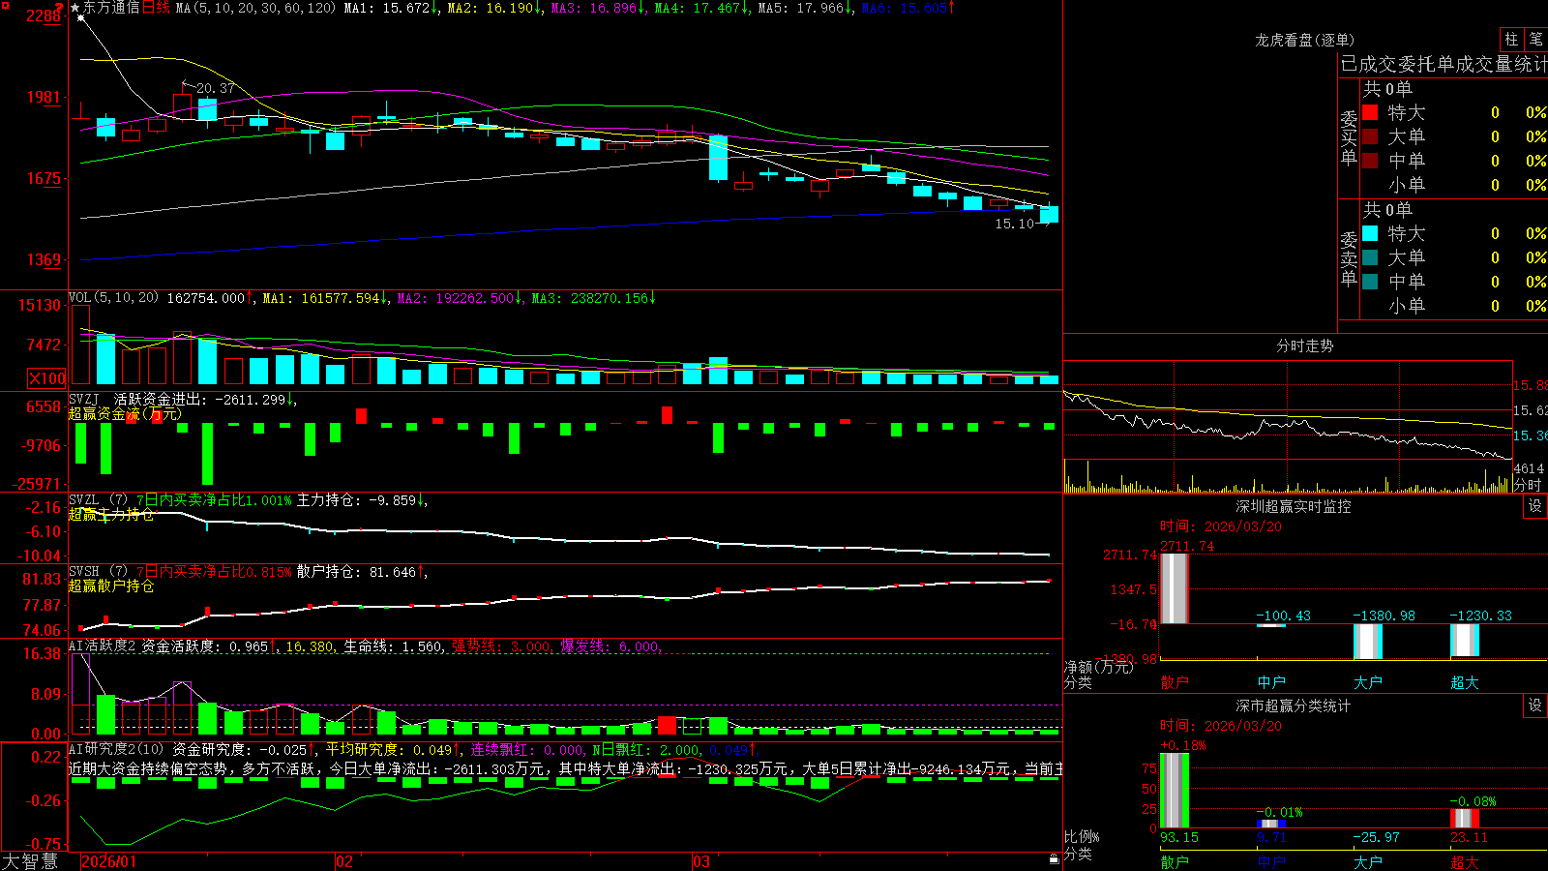Click the 散户 category in the real-time monitor
The height and width of the screenshot is (871, 1548).
1175,682
